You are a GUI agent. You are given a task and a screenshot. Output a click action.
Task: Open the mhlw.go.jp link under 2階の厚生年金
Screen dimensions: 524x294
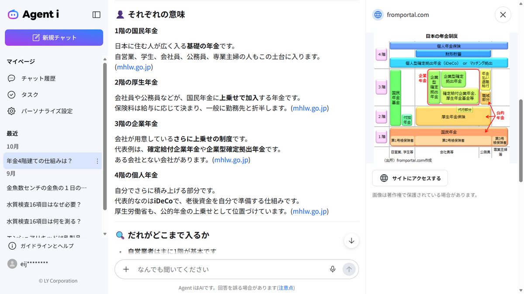click(x=310, y=108)
